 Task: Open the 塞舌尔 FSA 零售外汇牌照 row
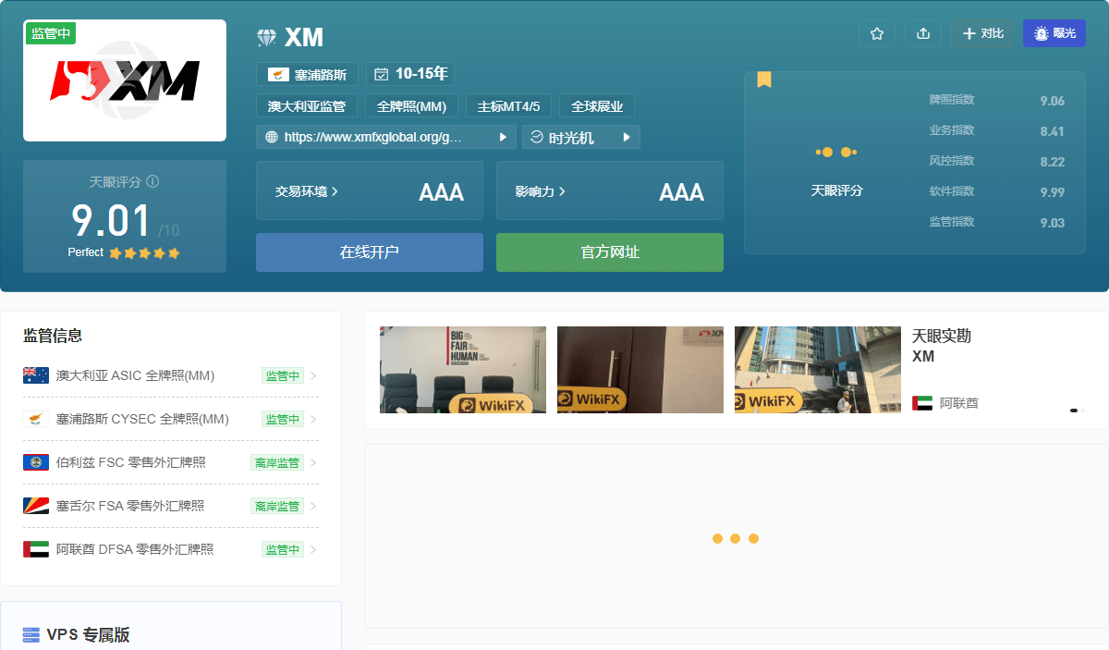click(x=171, y=506)
